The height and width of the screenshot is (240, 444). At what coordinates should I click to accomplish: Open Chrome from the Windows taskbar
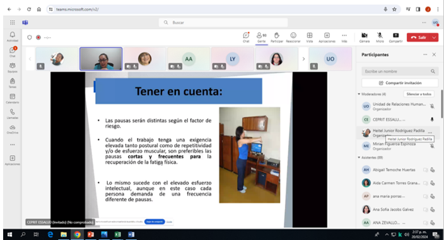[77, 234]
